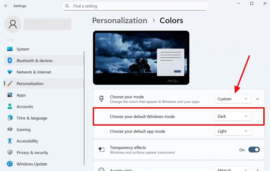The height and width of the screenshot is (171, 270).
Task: Click the System monitor icon
Action: (x=10, y=49)
